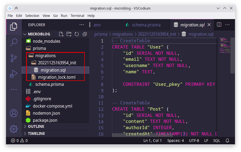Screen dimensions: 241x152
Task: Click the editor minimap preview
Action: click(224, 45)
